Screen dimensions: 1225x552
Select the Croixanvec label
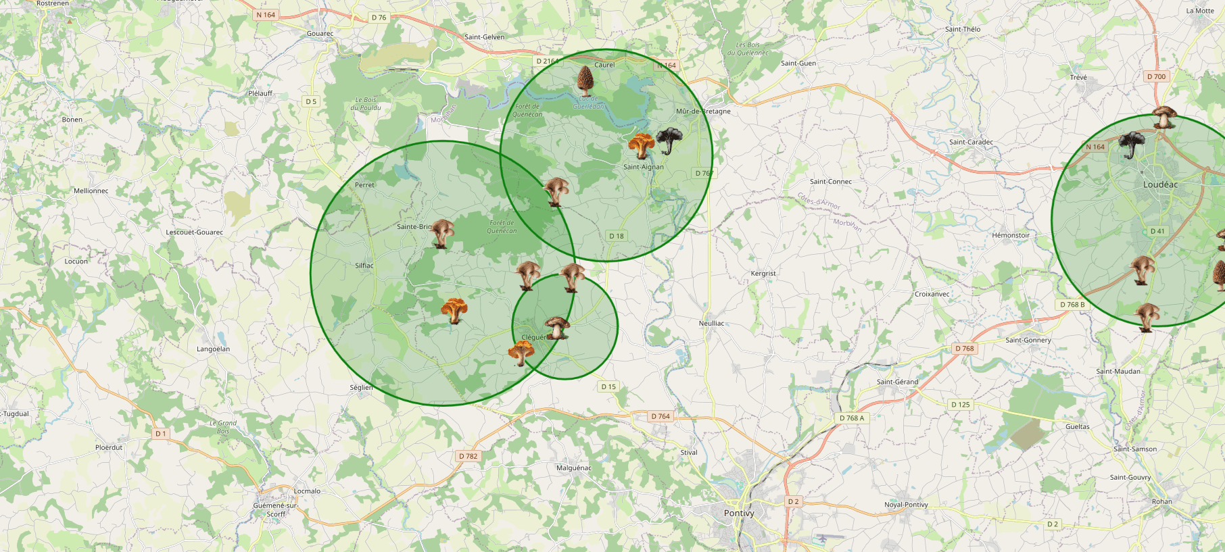[x=932, y=294]
